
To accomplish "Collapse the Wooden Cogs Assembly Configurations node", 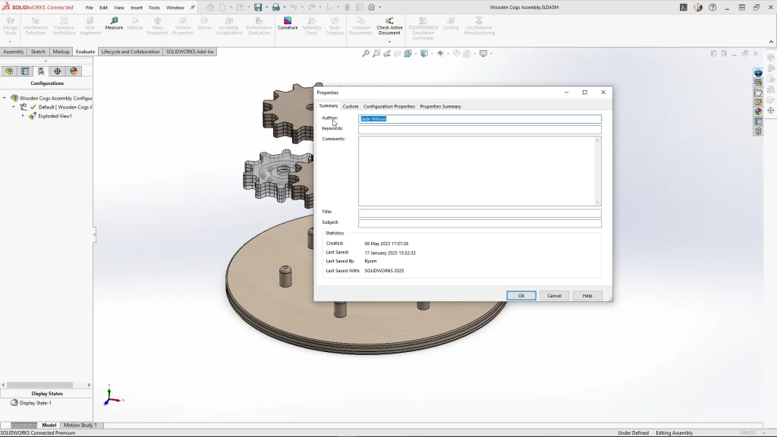I will click(x=5, y=98).
